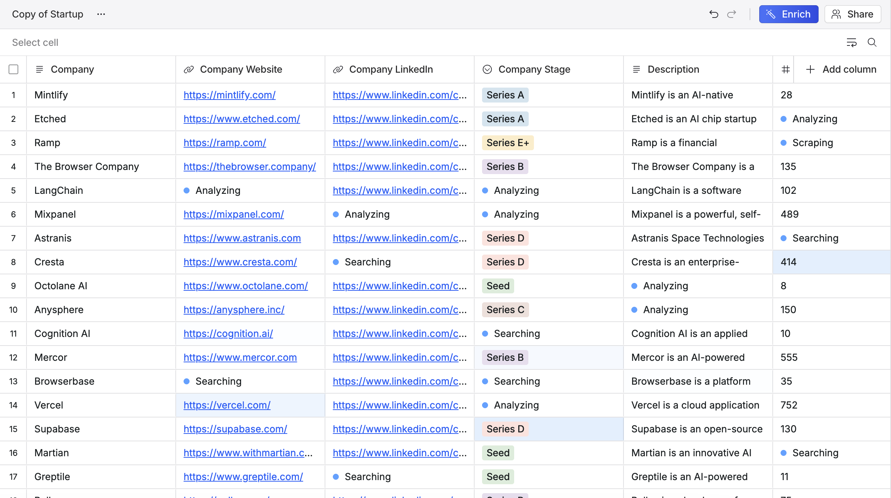The image size is (891, 498).
Task: Click the Select cell formula bar
Action: 35,42
